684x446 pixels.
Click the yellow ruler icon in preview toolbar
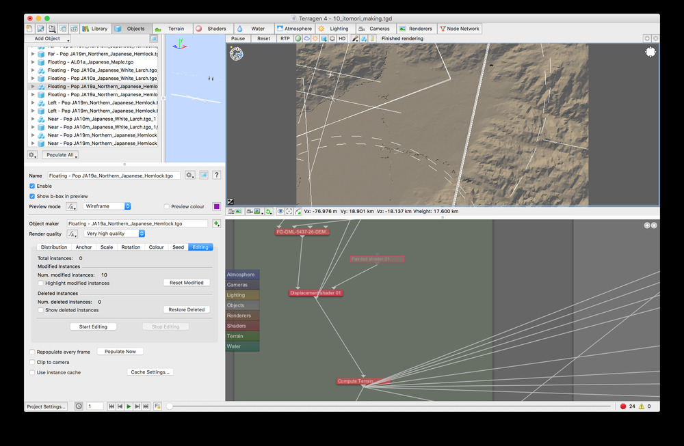372,38
